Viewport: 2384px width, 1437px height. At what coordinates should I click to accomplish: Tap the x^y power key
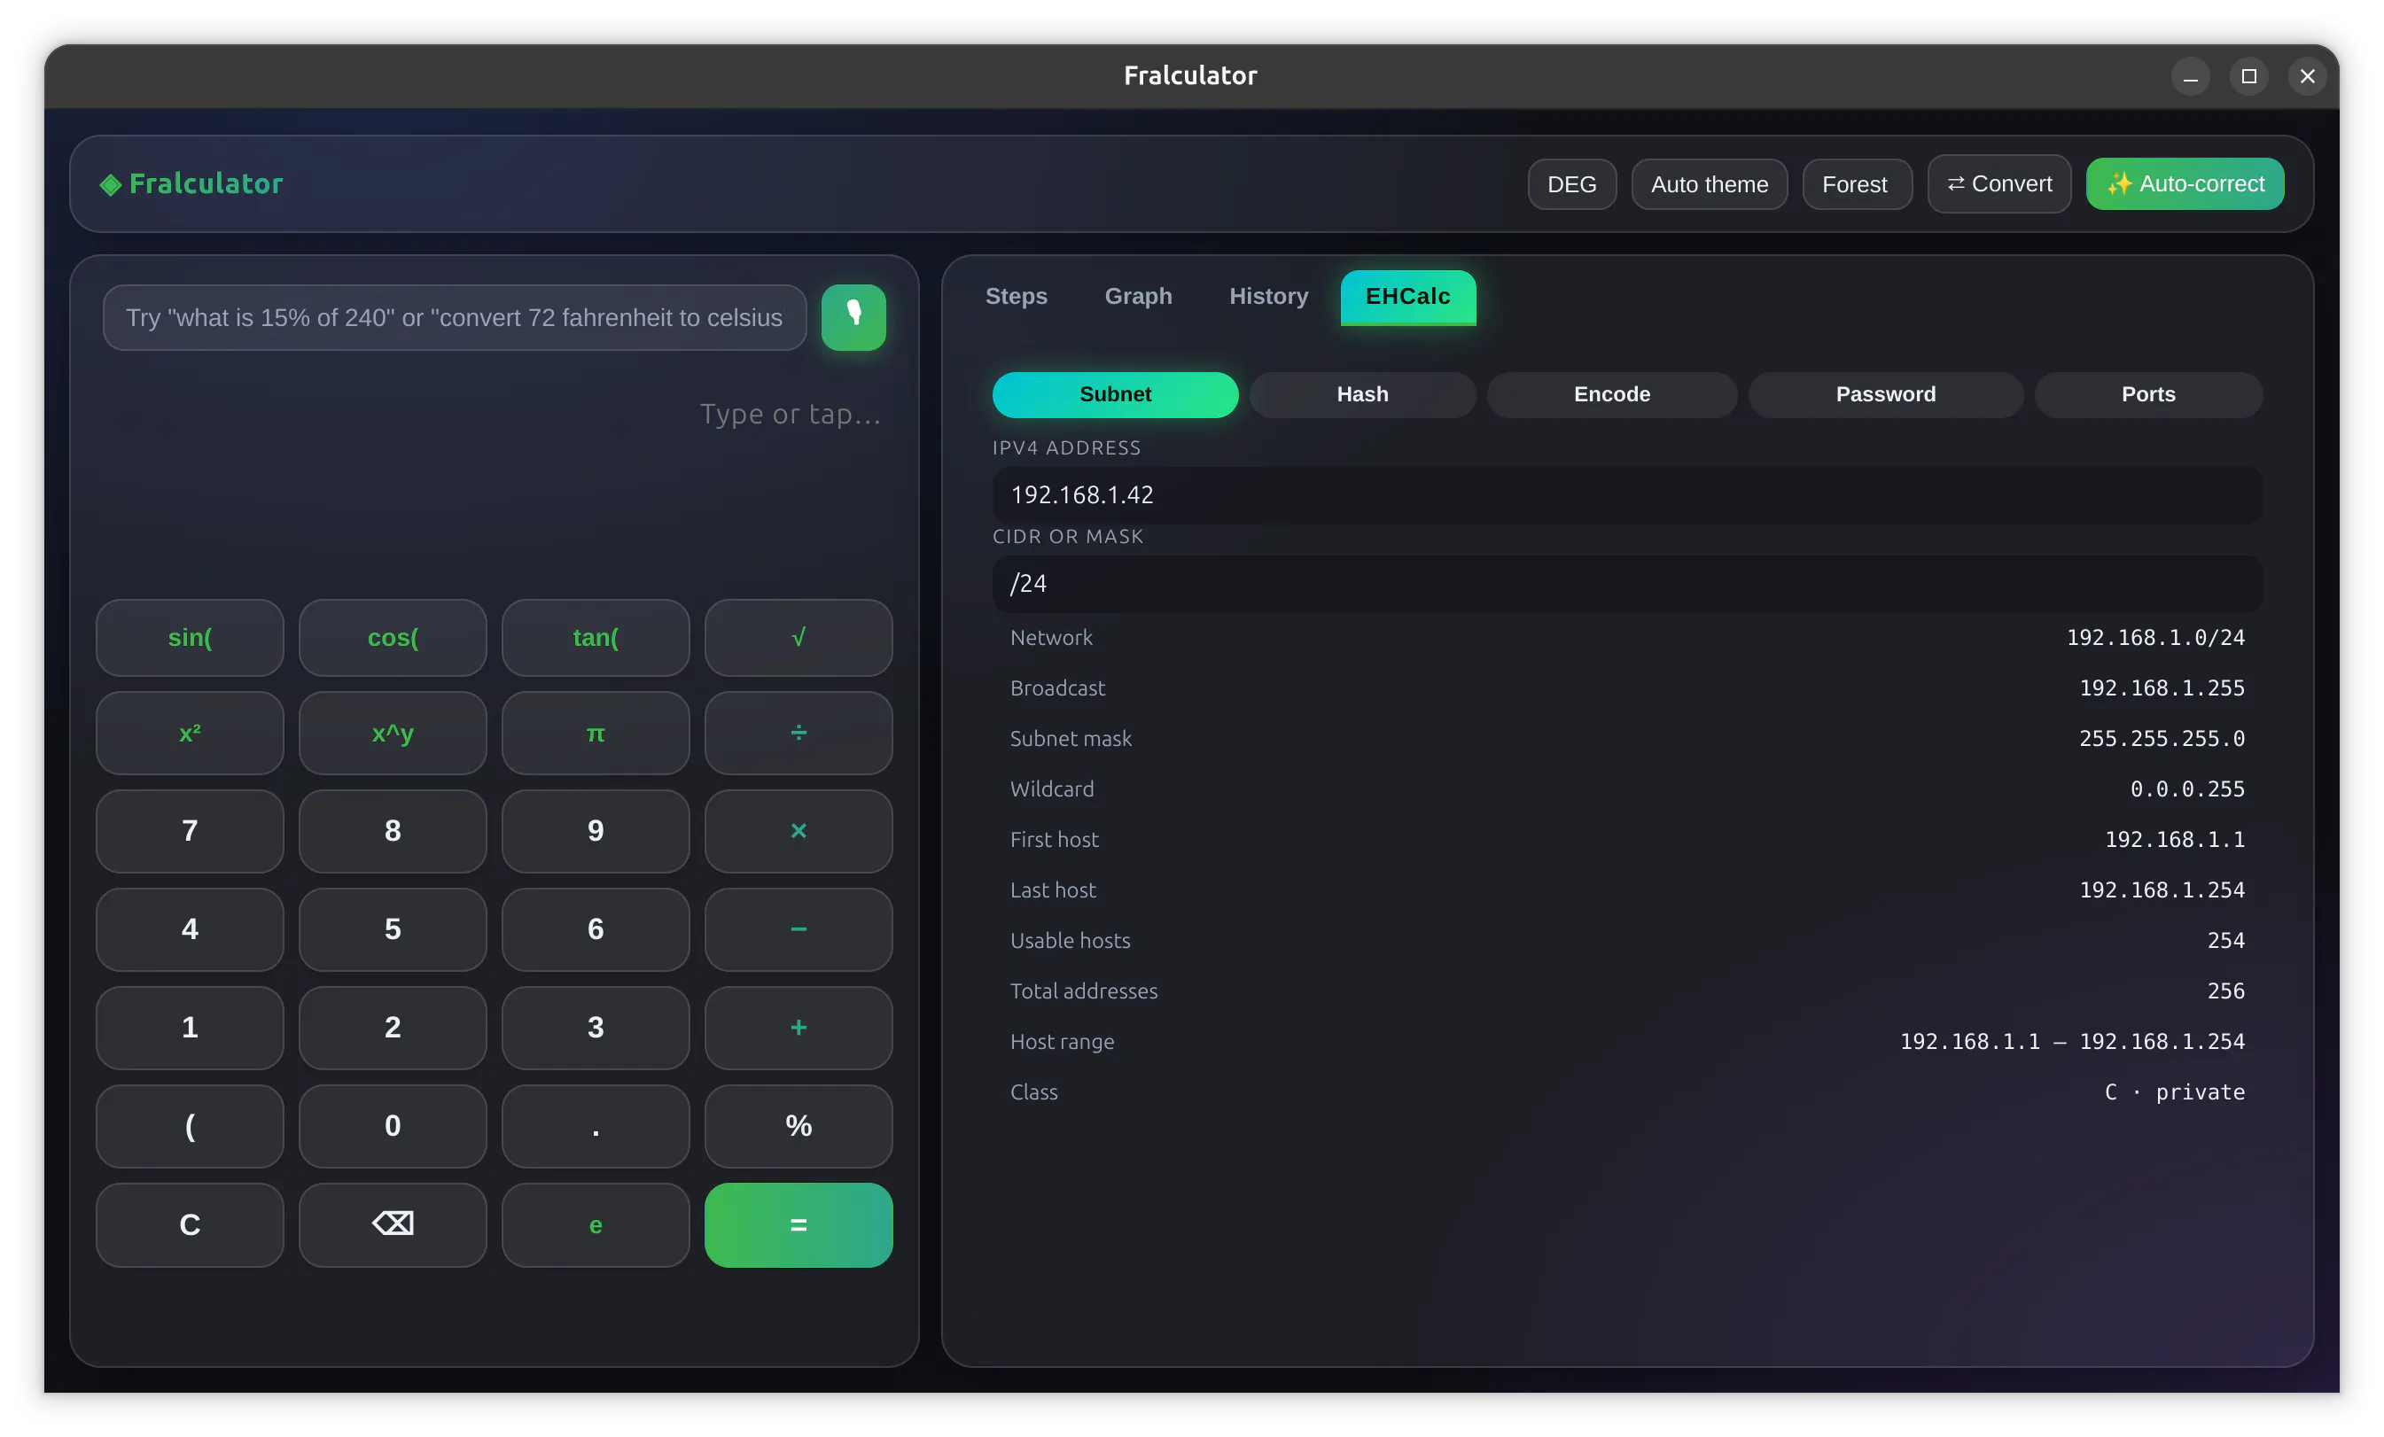coord(393,733)
